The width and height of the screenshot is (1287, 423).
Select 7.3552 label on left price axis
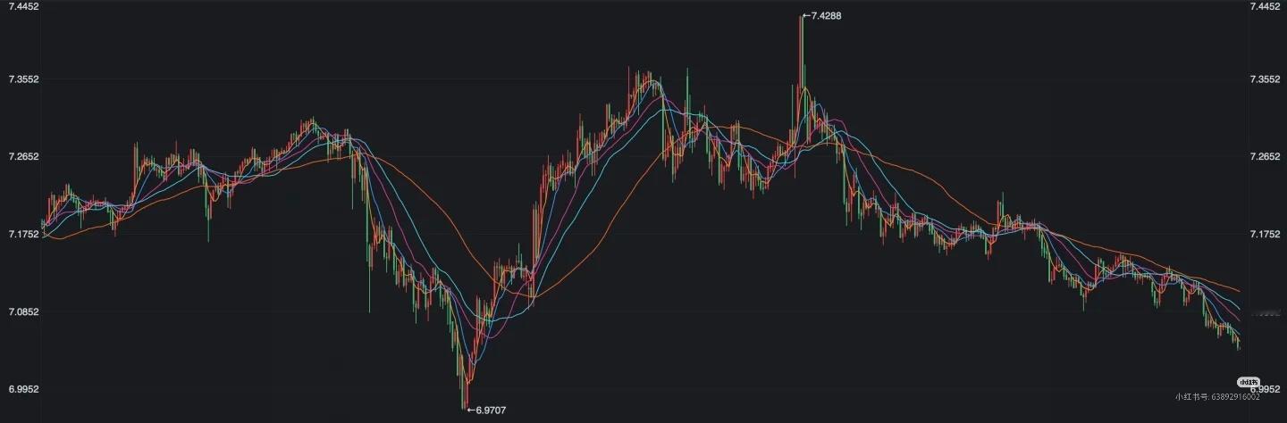[23, 79]
